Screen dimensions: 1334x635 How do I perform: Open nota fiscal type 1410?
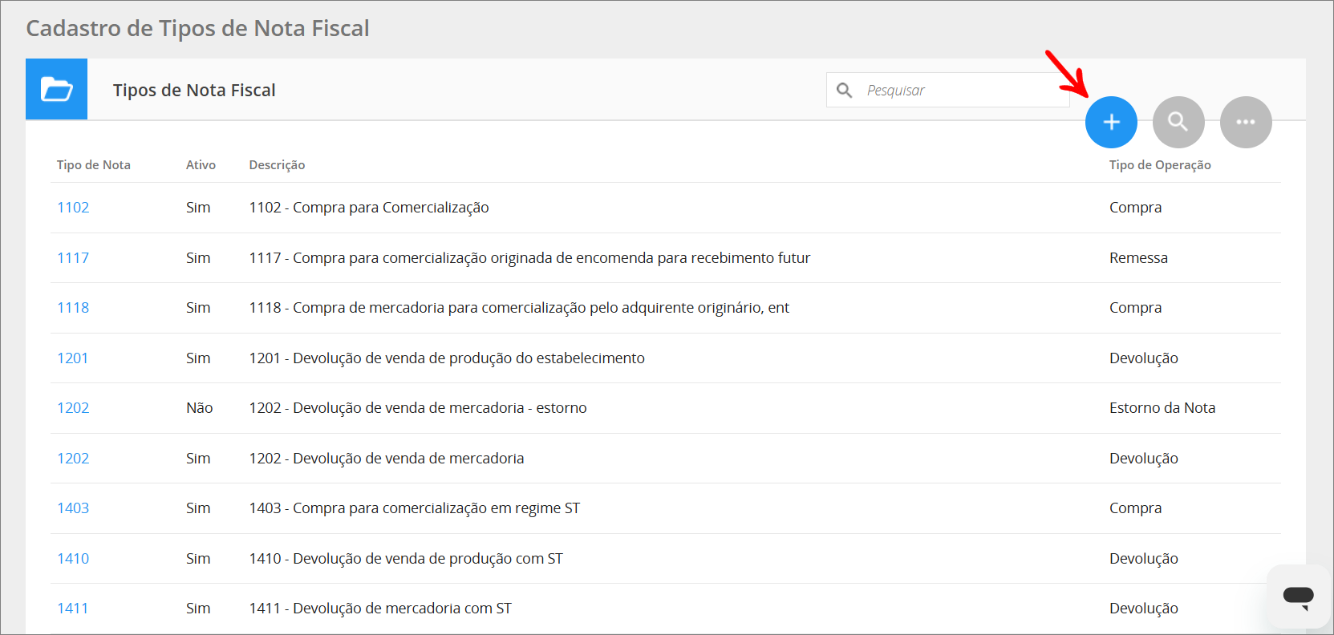click(x=73, y=559)
